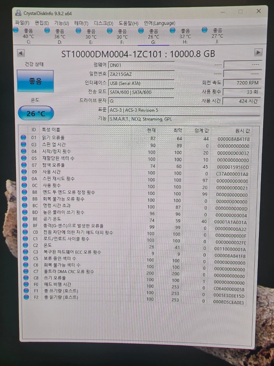Click the status orb for 0A 스핀 재시도 횟수

(x=24, y=178)
